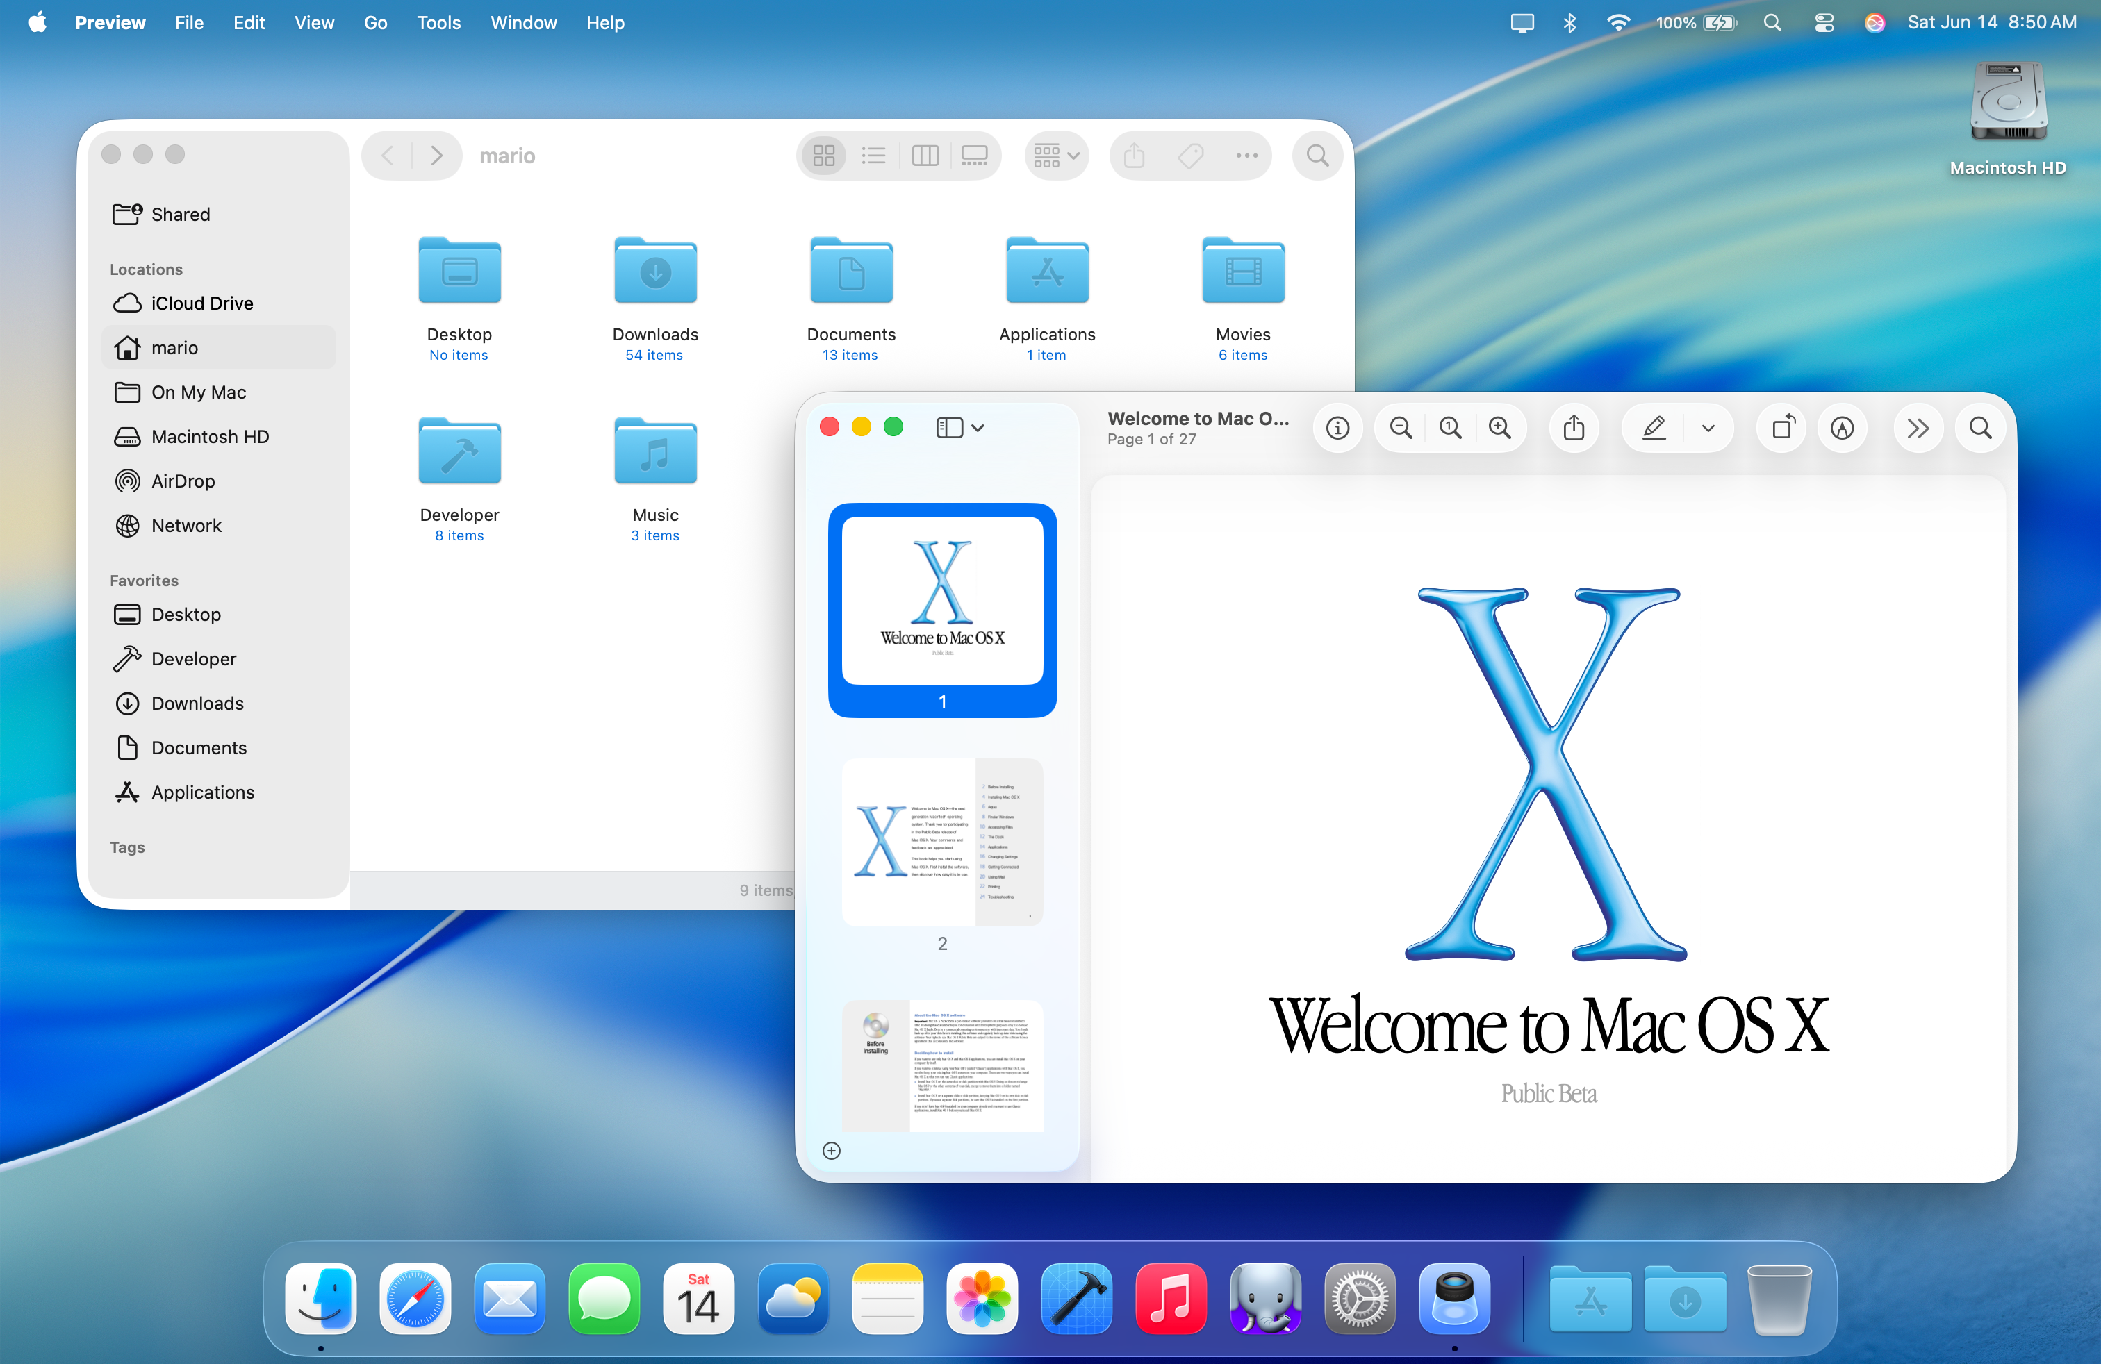Open the Trash in the Dock
The height and width of the screenshot is (1364, 2101).
click(x=1779, y=1299)
